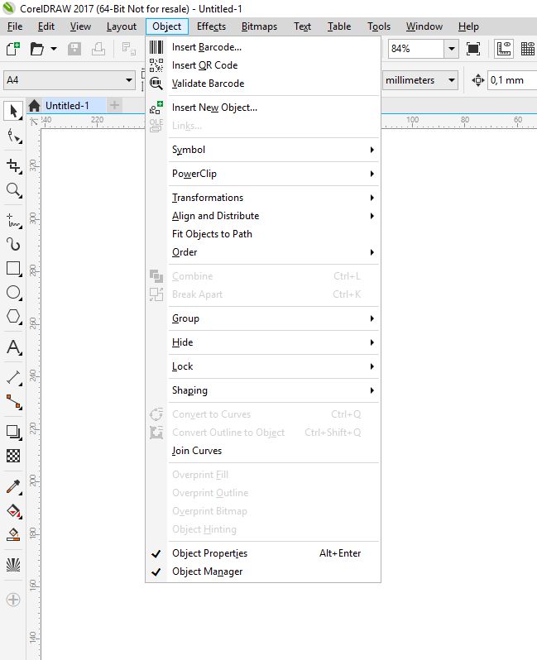
Task: Select the Ellipse tool
Action: tap(13, 292)
